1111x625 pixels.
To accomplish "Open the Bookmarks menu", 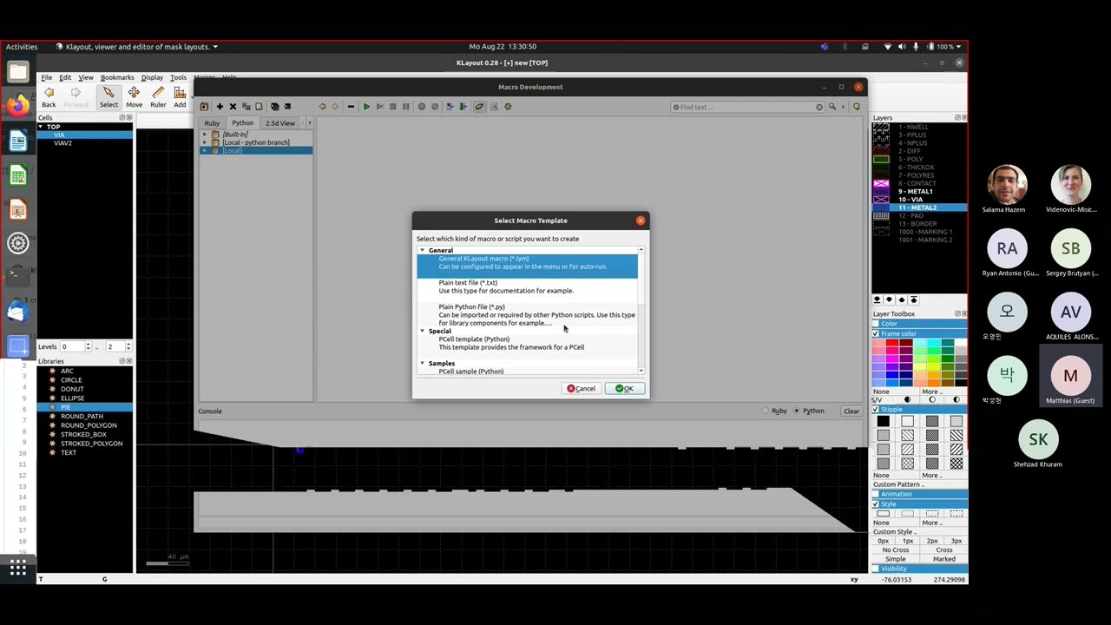I will click(117, 77).
